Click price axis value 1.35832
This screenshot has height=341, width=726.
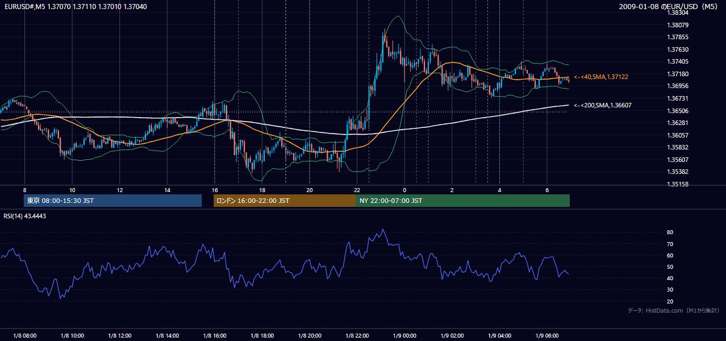[x=678, y=148]
